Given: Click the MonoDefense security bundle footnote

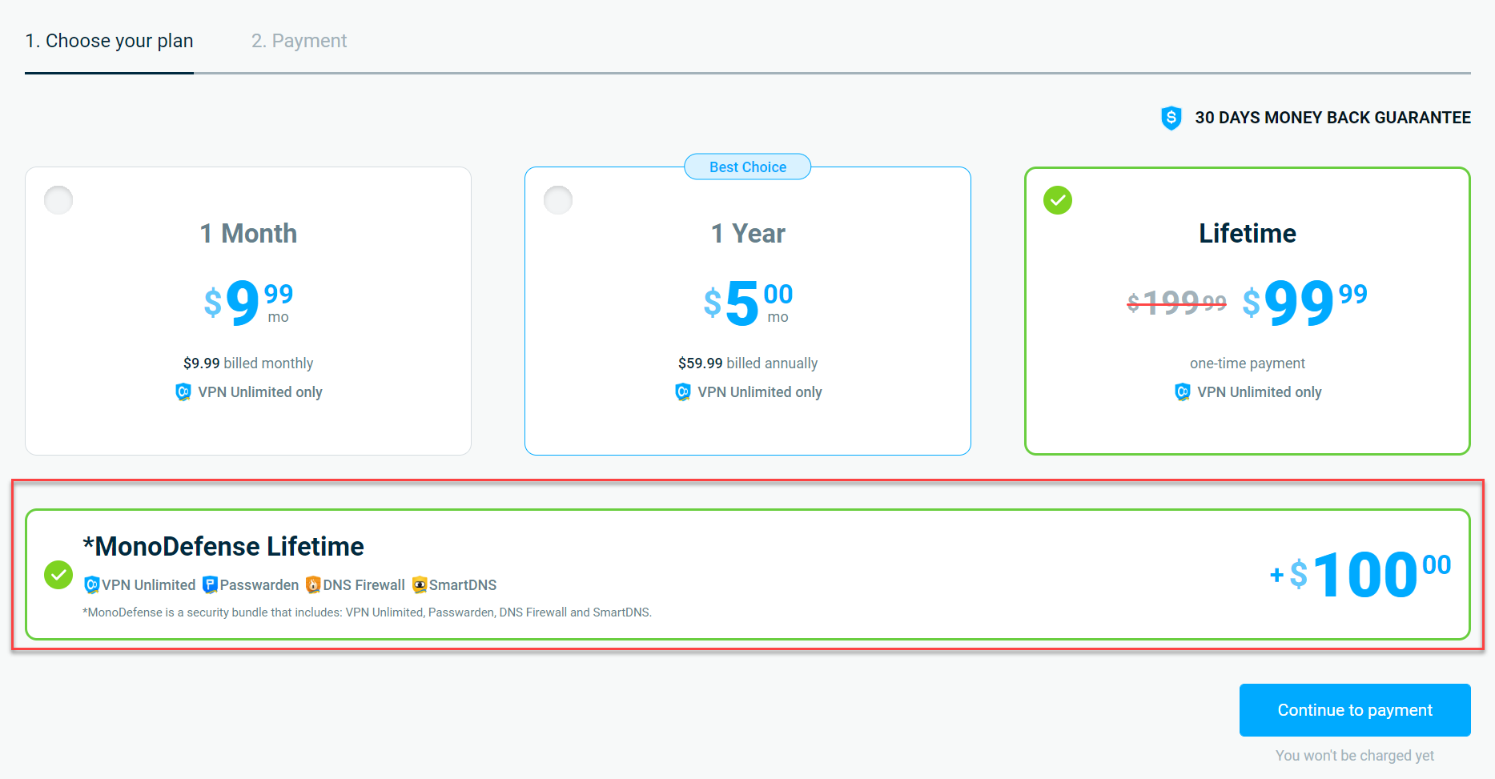Looking at the screenshot, I should click(367, 612).
